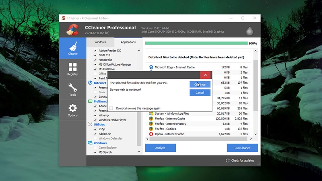Switch to the Windows tab

(x=100, y=42)
